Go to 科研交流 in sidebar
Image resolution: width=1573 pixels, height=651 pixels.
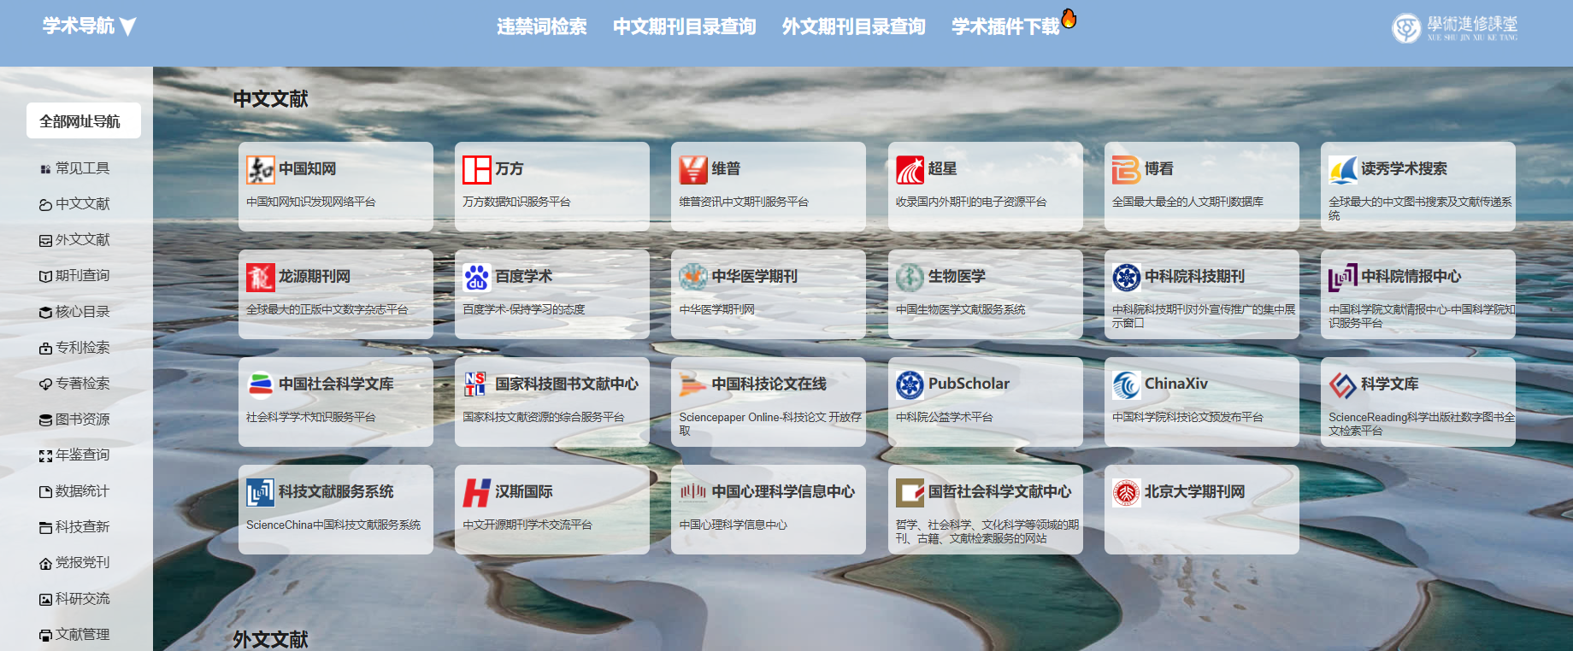75,599
